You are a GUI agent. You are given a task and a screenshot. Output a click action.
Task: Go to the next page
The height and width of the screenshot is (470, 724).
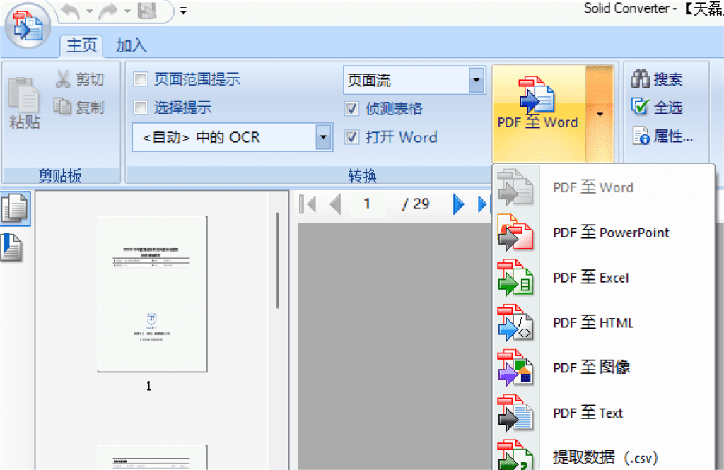pyautogui.click(x=458, y=204)
